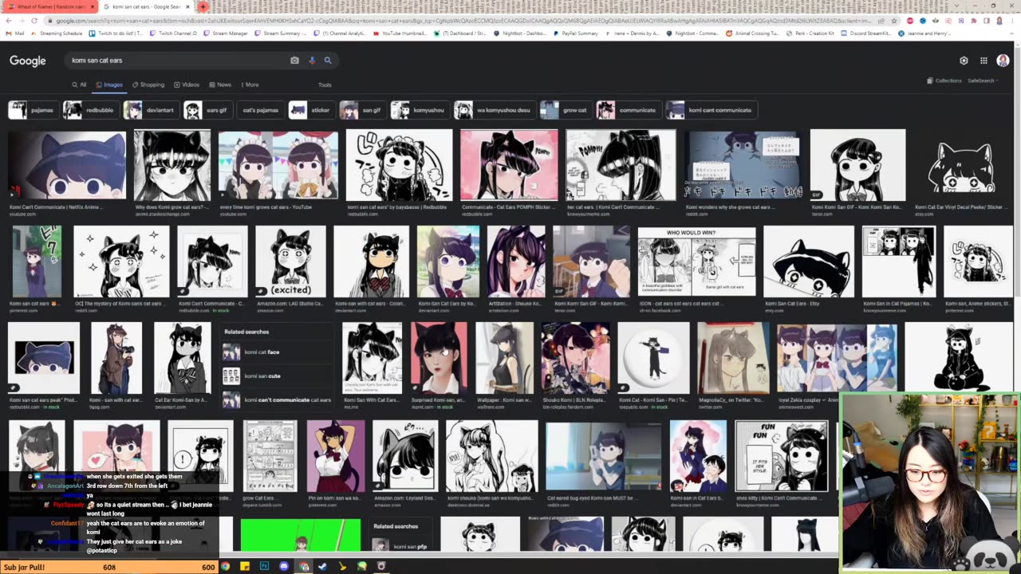Viewport: 1021px width, 574px height.
Task: Filter by the pajamas chip
Action: [x=32, y=110]
